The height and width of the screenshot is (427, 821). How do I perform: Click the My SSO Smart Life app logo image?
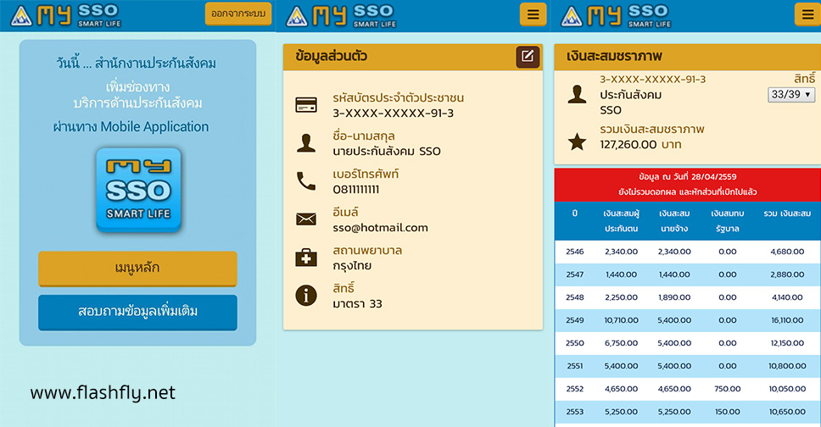137,189
